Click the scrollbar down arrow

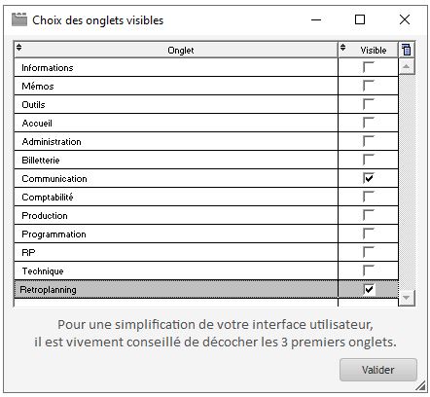pos(407,297)
